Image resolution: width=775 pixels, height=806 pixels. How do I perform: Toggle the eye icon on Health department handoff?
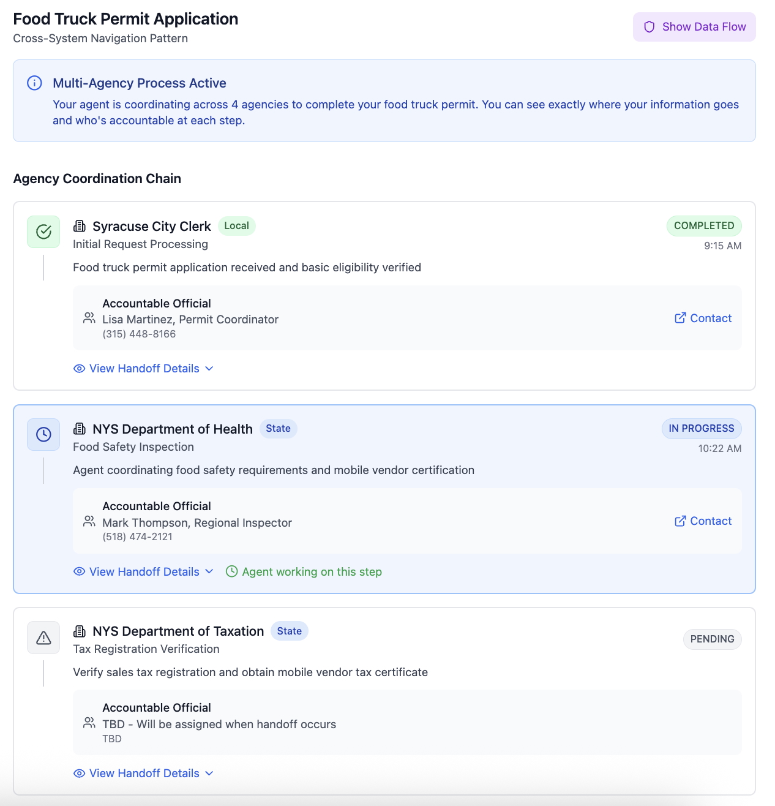[79, 571]
